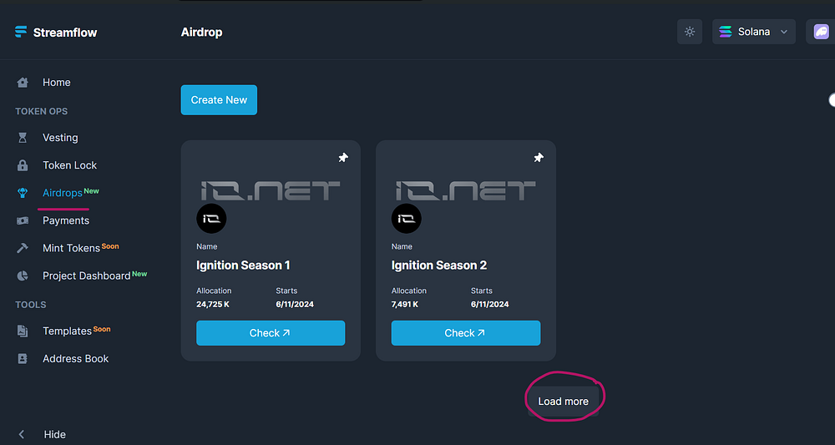
Task: Open the Solana network dropdown
Action: pyautogui.click(x=753, y=32)
